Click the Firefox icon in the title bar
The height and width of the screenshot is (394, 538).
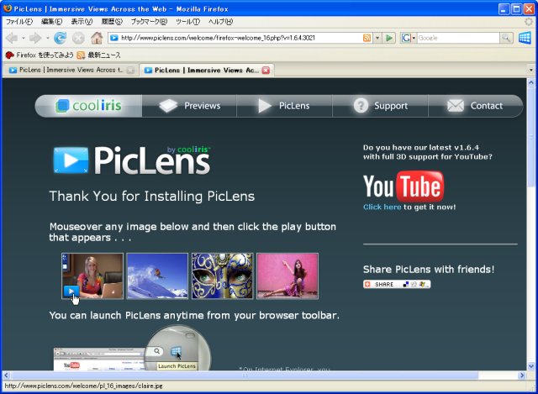pyautogui.click(x=8, y=8)
